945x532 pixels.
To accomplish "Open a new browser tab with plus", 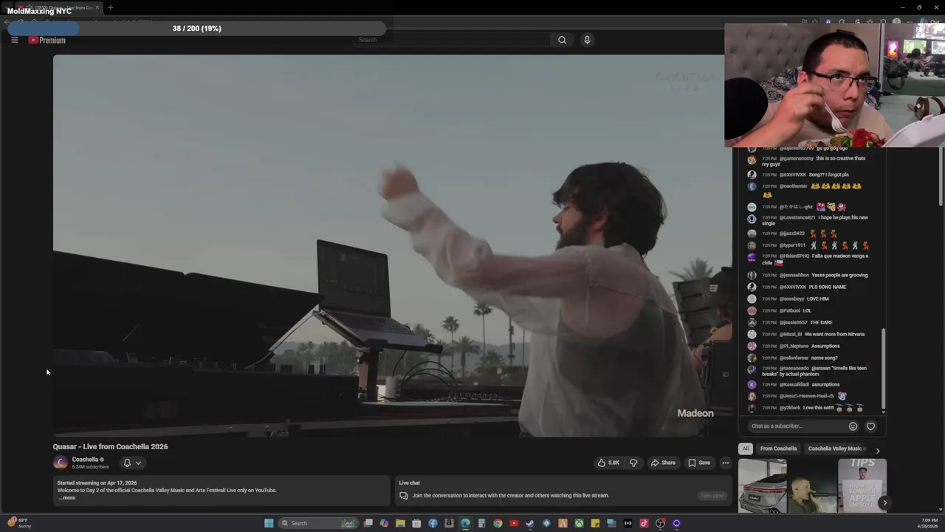I will pos(110,7).
